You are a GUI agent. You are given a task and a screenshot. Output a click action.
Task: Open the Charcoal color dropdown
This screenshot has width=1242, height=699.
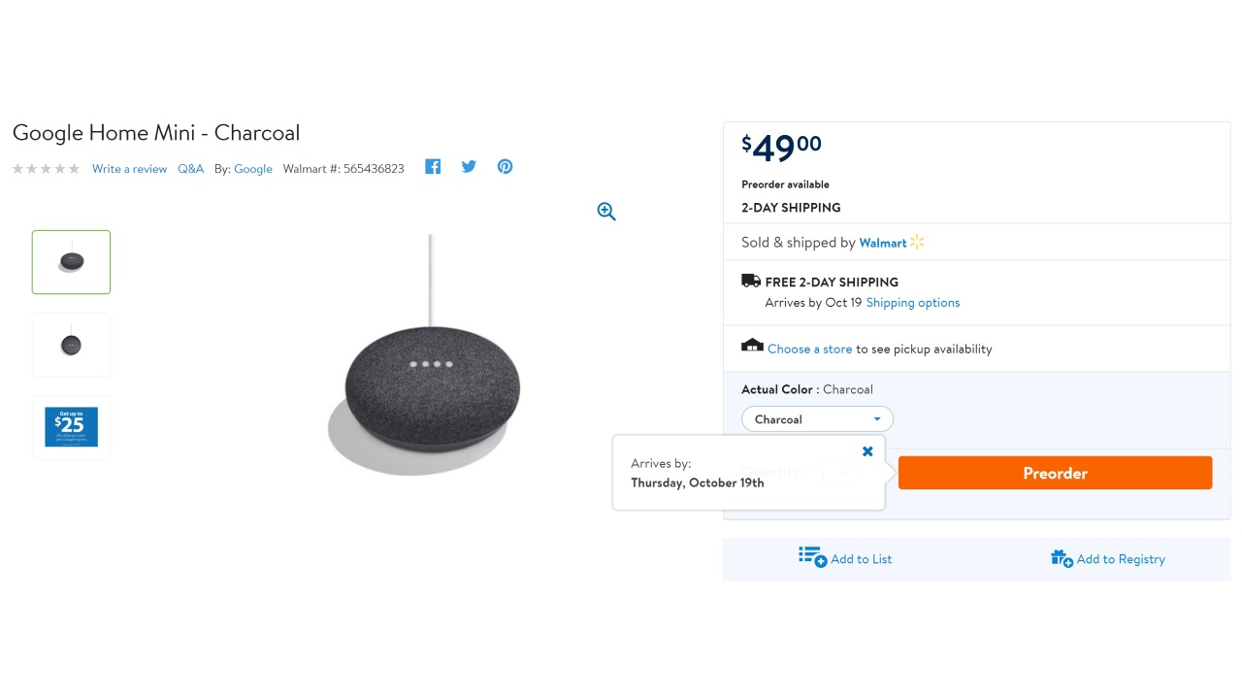(x=817, y=419)
